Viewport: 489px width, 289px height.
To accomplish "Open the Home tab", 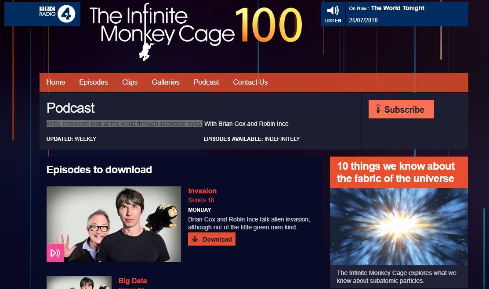I will coord(55,82).
